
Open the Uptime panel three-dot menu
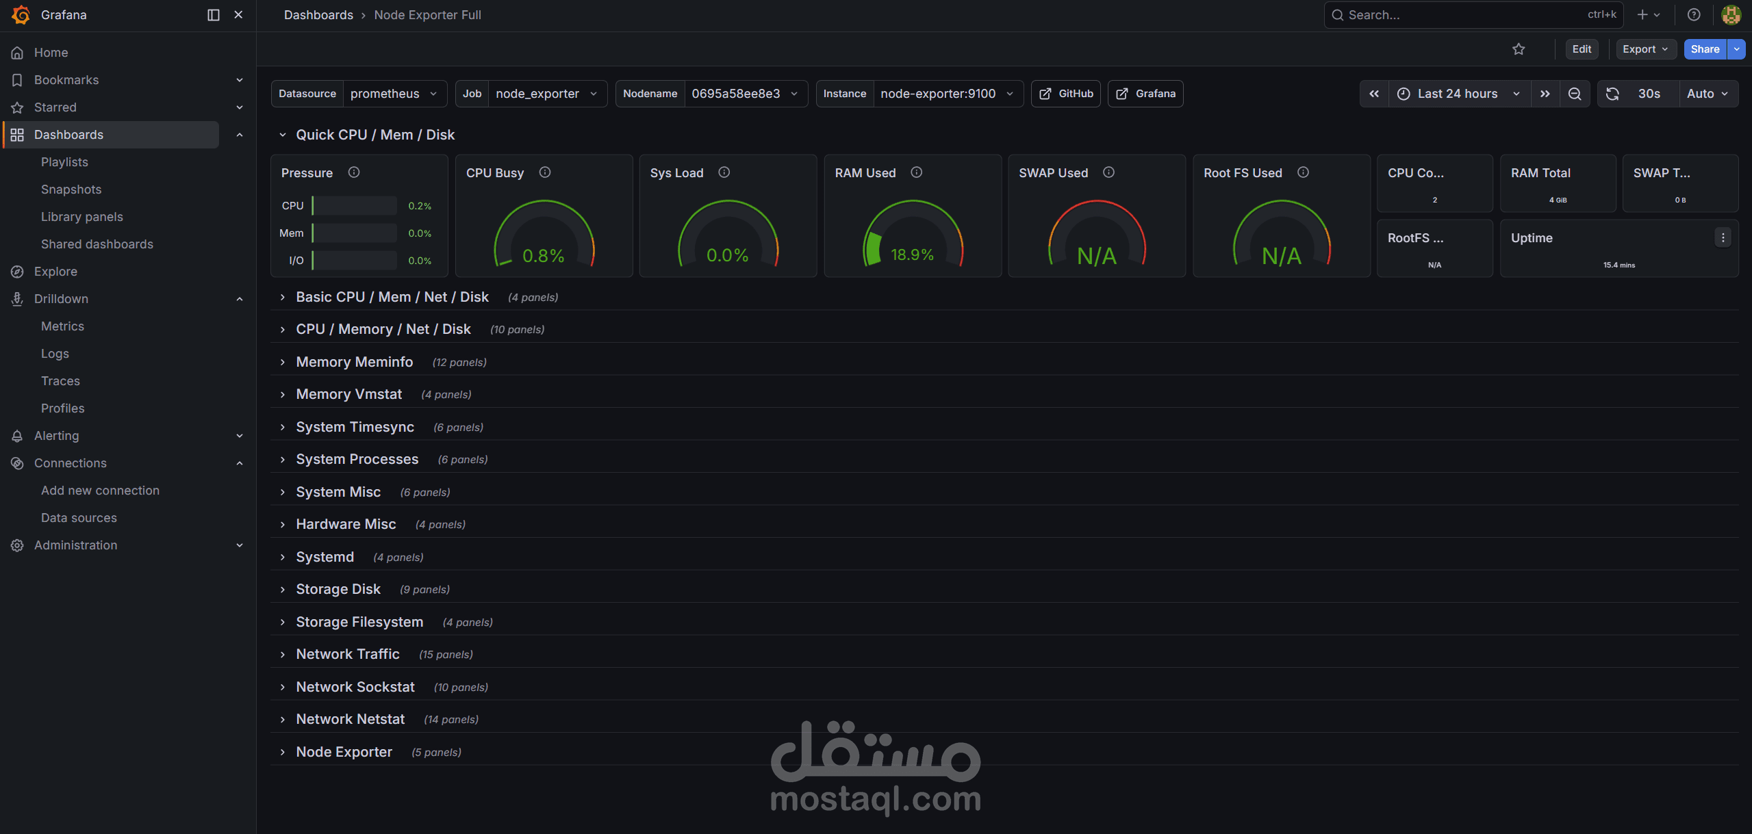[x=1723, y=237]
